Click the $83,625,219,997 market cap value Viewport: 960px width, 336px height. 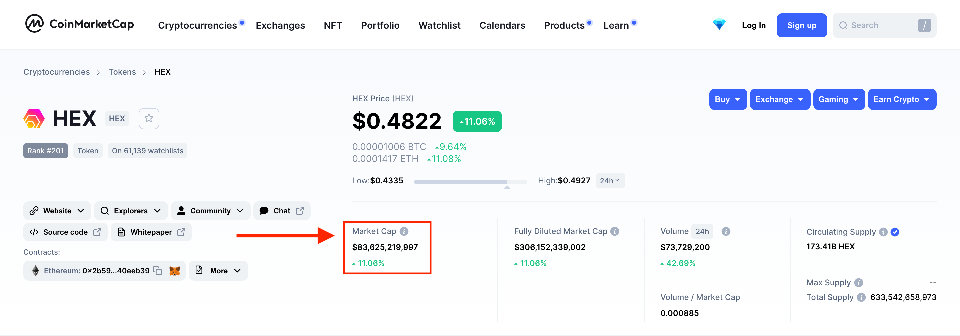(385, 247)
